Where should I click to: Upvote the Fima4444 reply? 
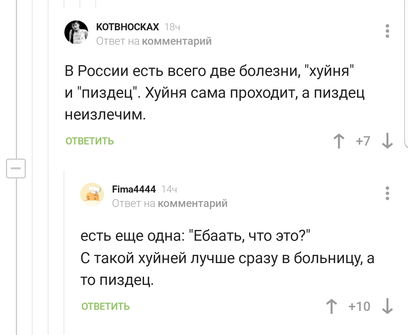point(331,307)
